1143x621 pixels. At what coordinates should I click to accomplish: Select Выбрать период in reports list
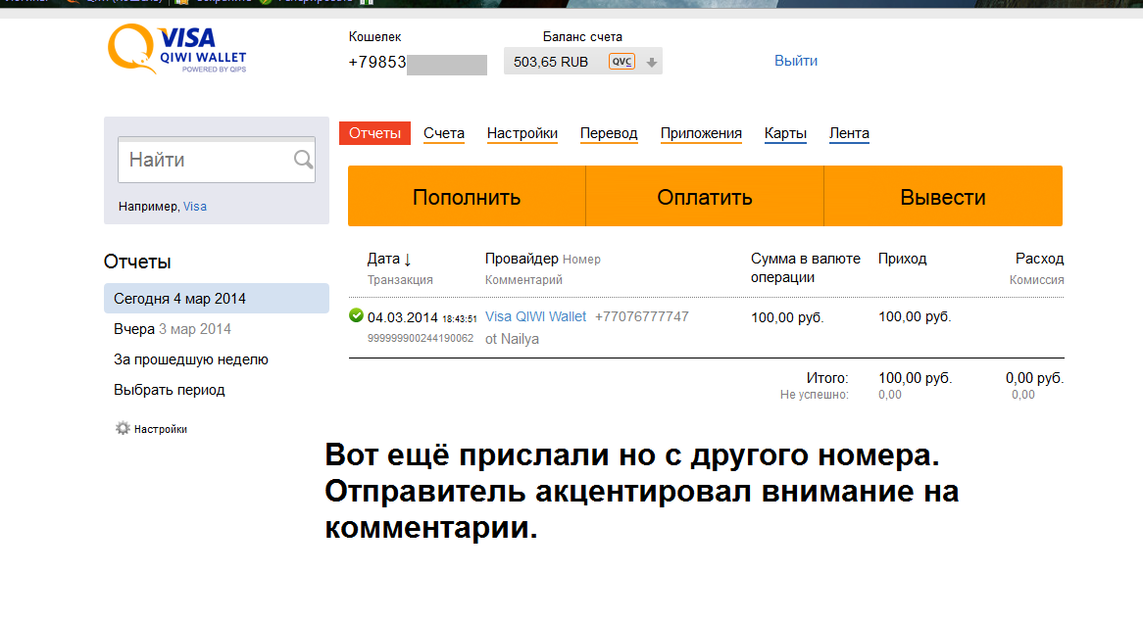[x=170, y=390]
